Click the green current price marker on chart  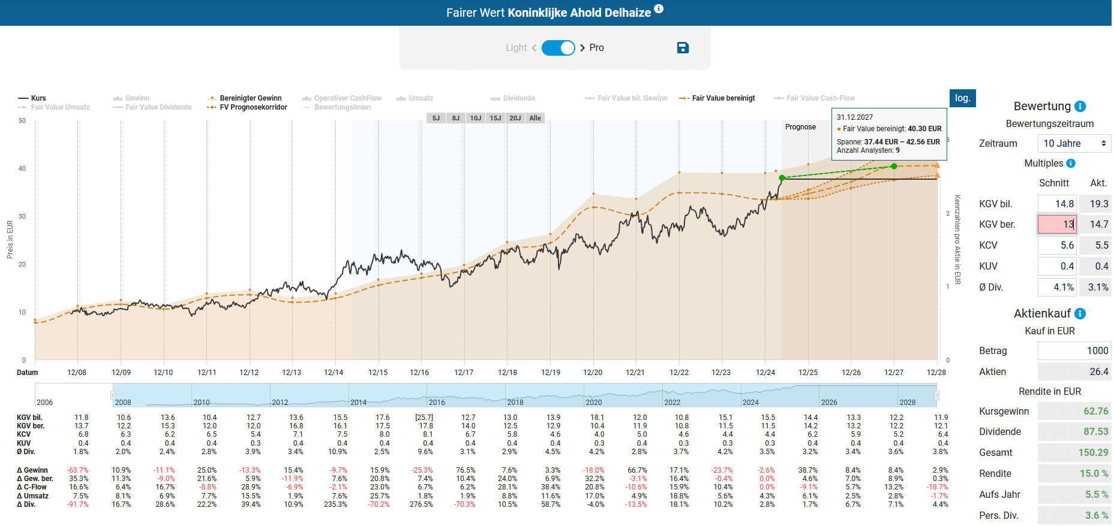point(782,178)
